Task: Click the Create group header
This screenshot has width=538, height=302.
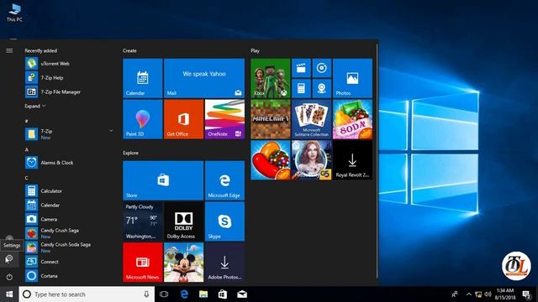Action: tap(129, 50)
